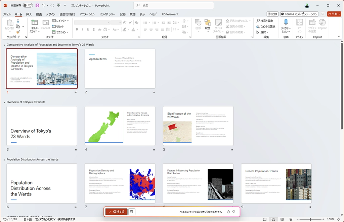The width and height of the screenshot is (344, 222).
Task: Click the thumbs down feedback icon
Action: [x=234, y=212]
